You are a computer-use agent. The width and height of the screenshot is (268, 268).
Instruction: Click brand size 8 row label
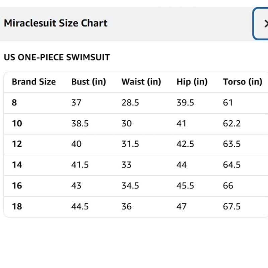point(14,103)
